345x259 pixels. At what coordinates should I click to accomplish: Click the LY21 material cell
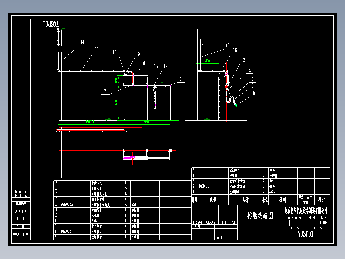tap(272, 192)
